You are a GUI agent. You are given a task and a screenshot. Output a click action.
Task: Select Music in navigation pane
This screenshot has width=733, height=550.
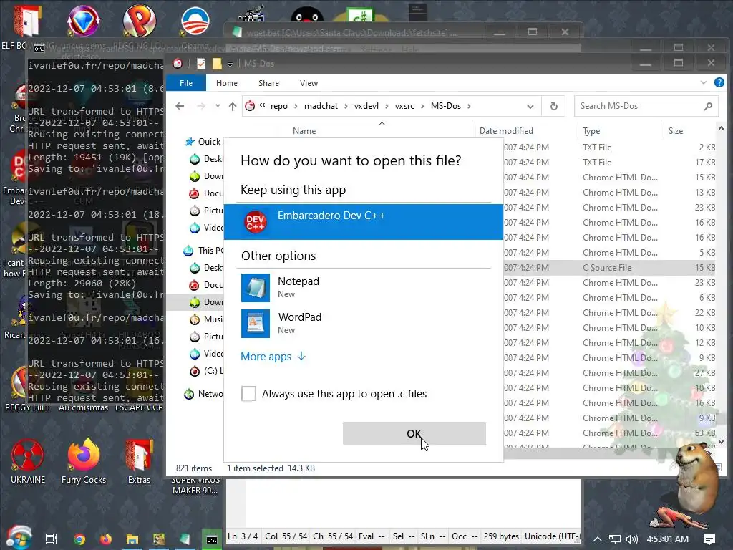click(x=207, y=319)
